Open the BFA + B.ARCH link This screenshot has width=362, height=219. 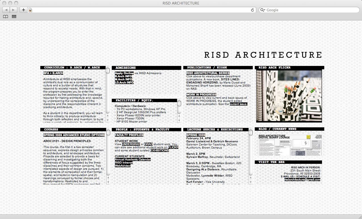[x=53, y=73]
